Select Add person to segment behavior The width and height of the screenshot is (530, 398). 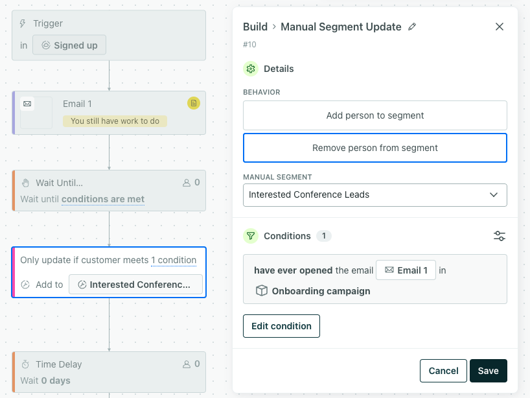[x=375, y=115]
